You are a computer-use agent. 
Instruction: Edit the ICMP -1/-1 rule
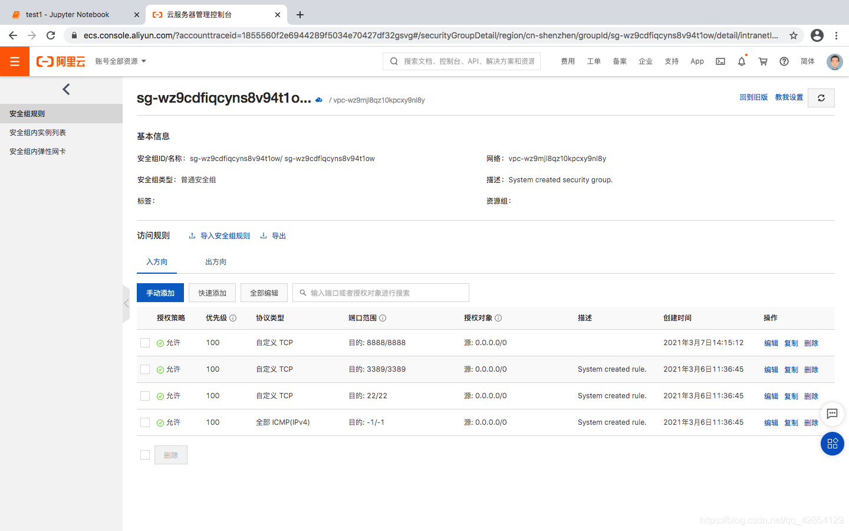tap(771, 423)
